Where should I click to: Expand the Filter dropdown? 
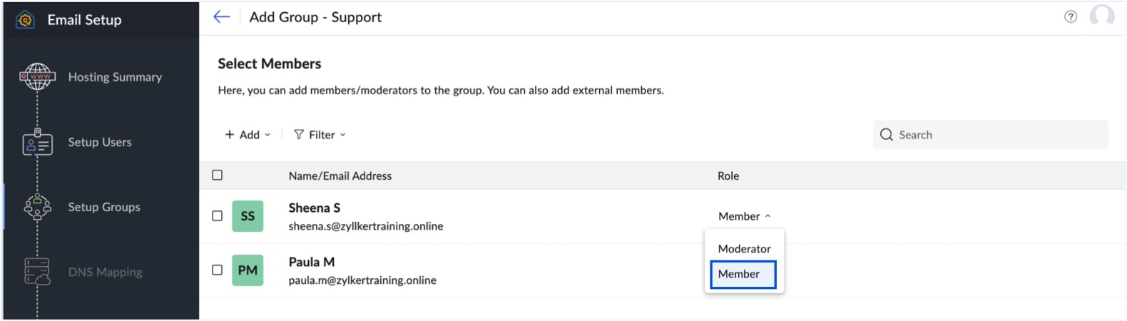320,135
